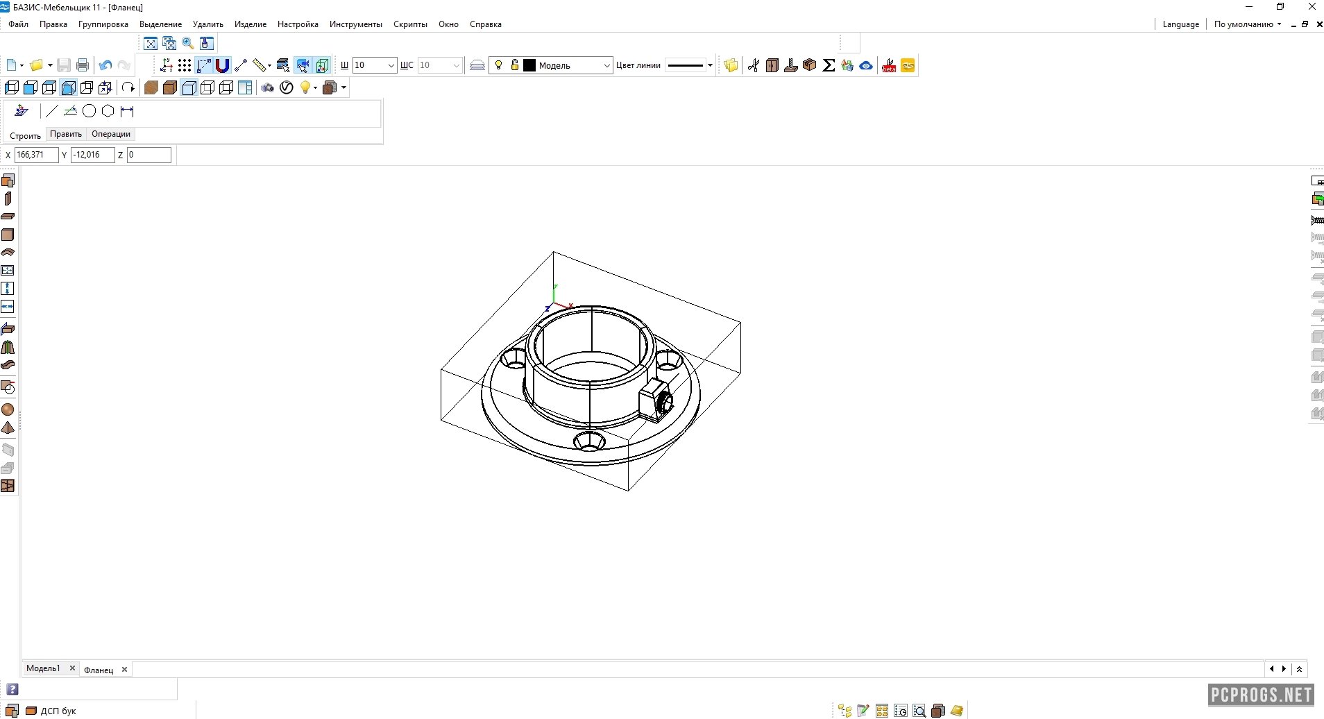Toggle the blue eye visibility icon
This screenshot has width=1324, height=719.
[x=866, y=65]
